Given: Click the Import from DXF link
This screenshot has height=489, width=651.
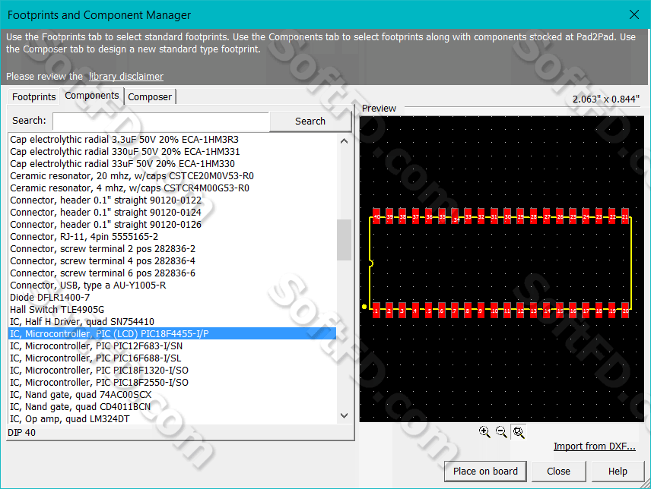Looking at the screenshot, I should coord(594,446).
